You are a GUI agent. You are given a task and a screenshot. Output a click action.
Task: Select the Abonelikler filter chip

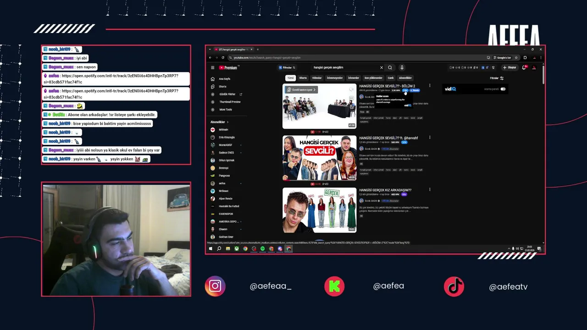pos(405,78)
